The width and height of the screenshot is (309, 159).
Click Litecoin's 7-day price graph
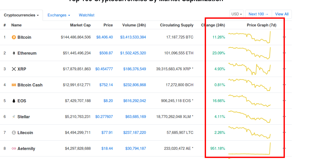click(249, 133)
